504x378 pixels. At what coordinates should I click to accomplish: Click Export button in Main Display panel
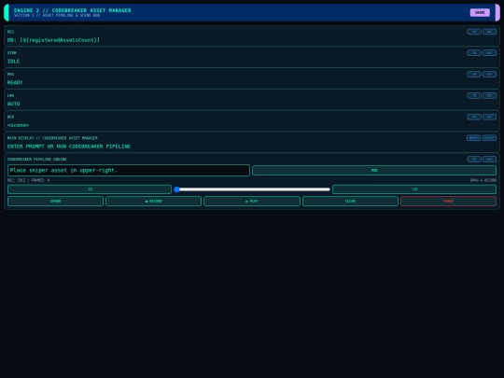(x=489, y=138)
